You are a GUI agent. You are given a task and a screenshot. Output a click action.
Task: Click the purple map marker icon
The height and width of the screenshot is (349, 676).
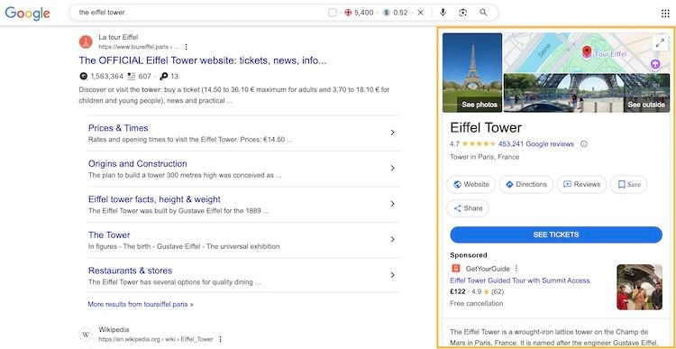point(655,64)
